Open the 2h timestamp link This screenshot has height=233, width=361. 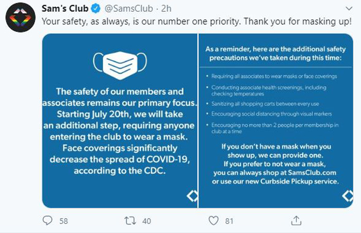pyautogui.click(x=166, y=9)
